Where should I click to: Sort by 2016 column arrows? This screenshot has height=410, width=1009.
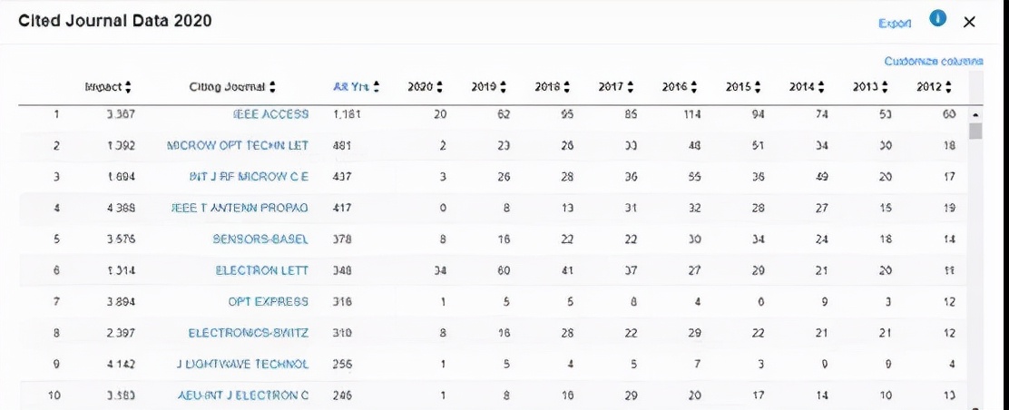tap(694, 87)
